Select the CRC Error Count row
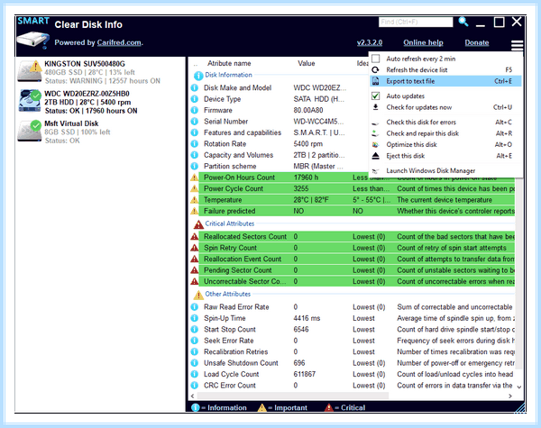Screen dimensions: 541x428 (353, 386)
